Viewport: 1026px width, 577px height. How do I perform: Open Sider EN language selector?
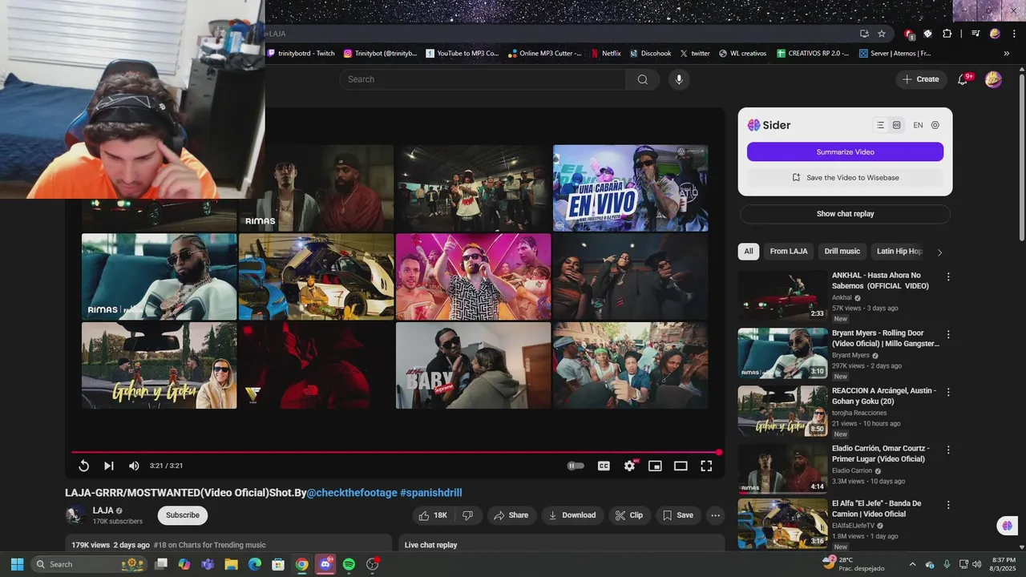(918, 125)
